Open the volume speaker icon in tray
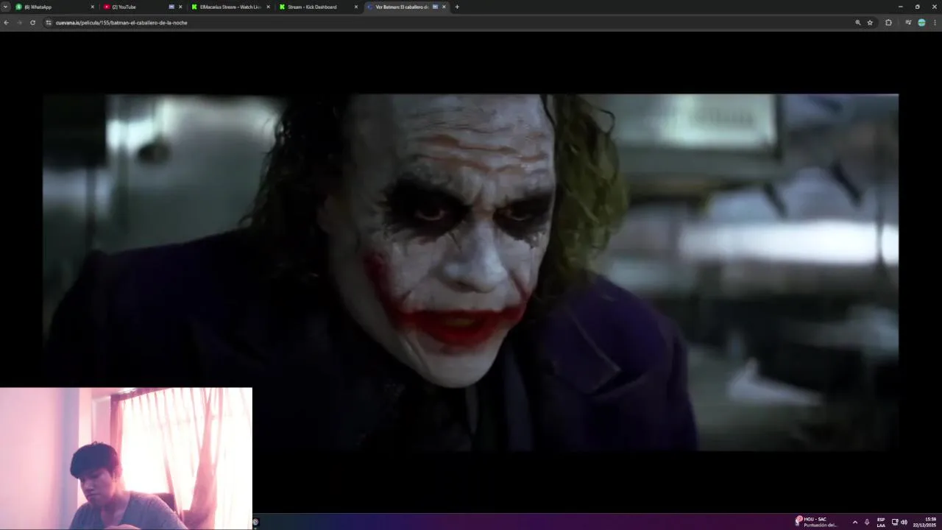Viewport: 942px width, 530px height. click(x=904, y=522)
